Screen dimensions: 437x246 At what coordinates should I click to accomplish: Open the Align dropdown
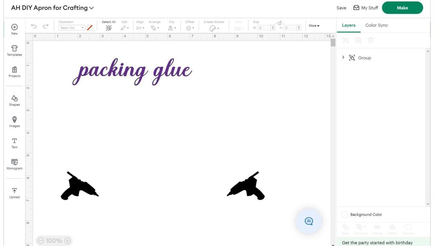(x=140, y=28)
